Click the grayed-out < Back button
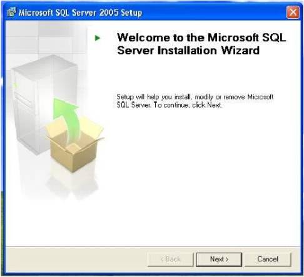The width and height of the screenshot is (304, 277). (171, 259)
